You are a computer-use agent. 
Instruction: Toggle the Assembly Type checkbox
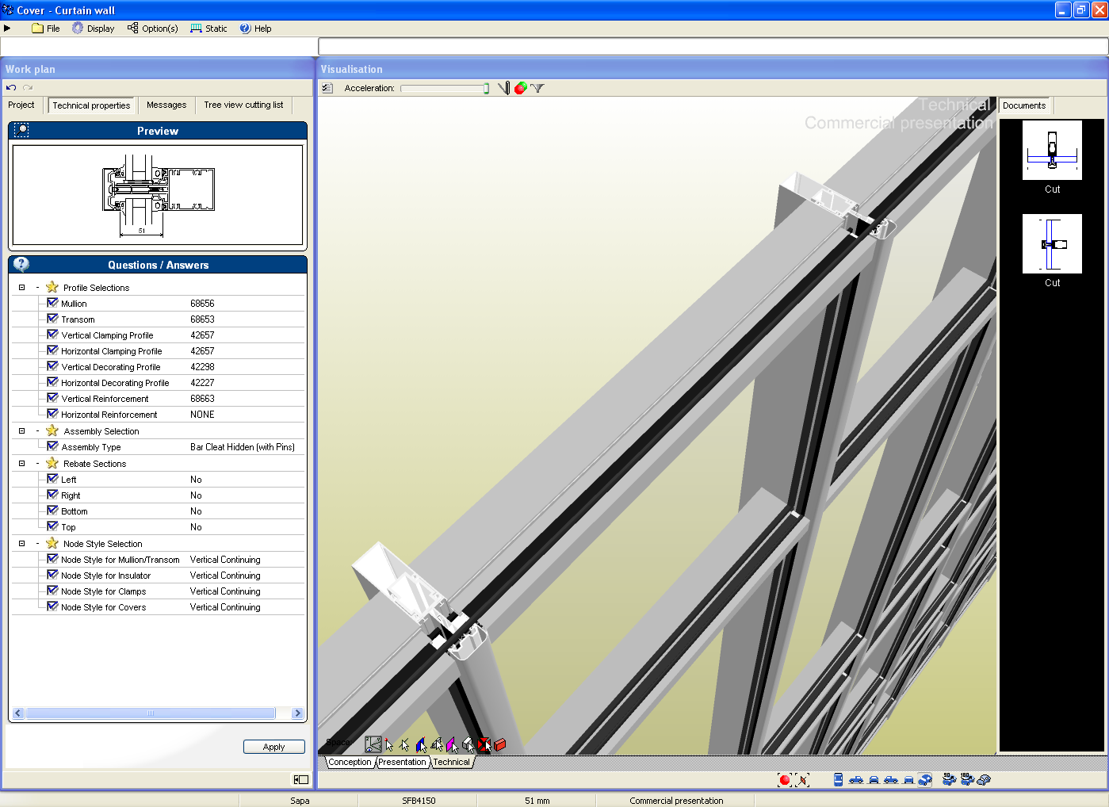point(52,446)
